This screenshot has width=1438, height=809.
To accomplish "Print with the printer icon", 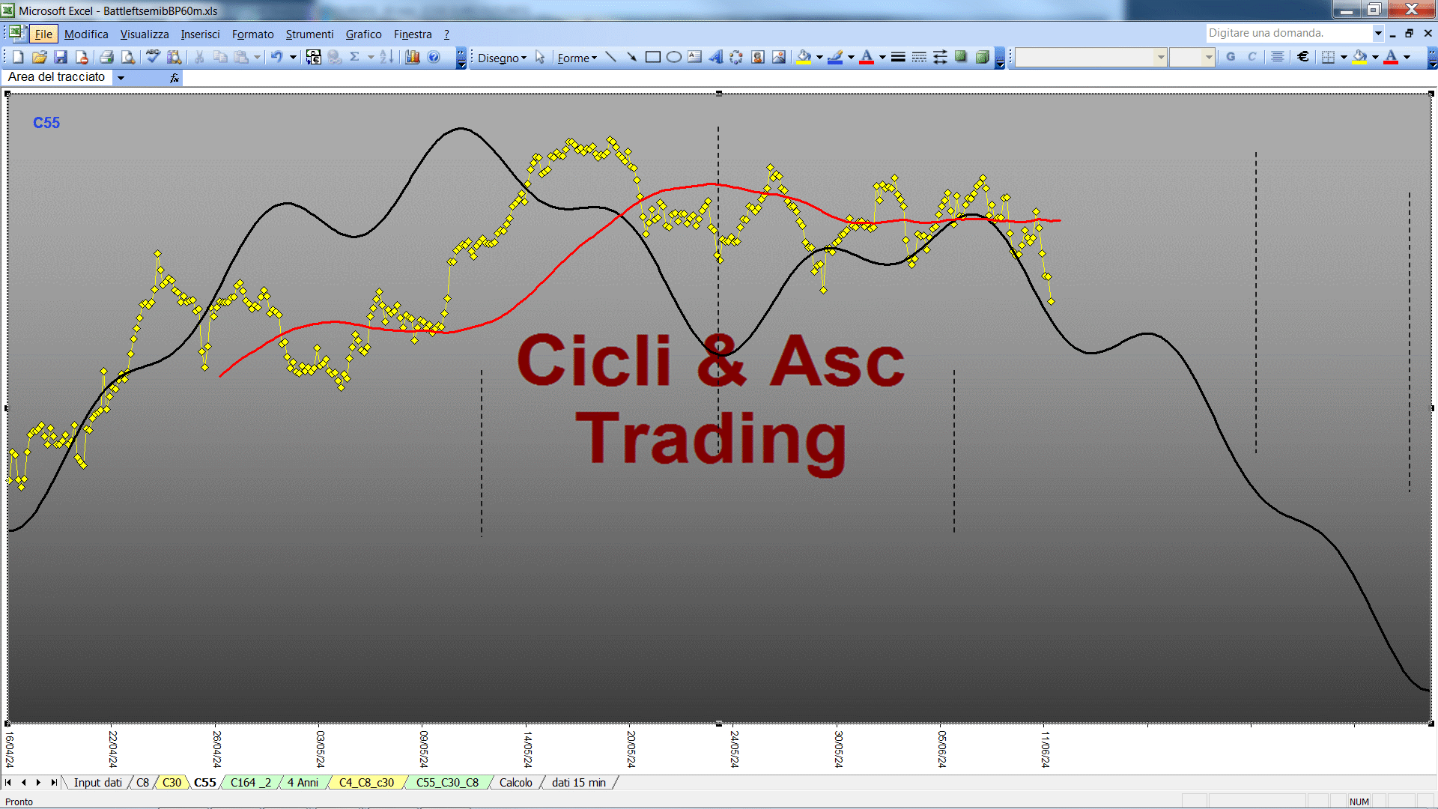I will pos(106,57).
